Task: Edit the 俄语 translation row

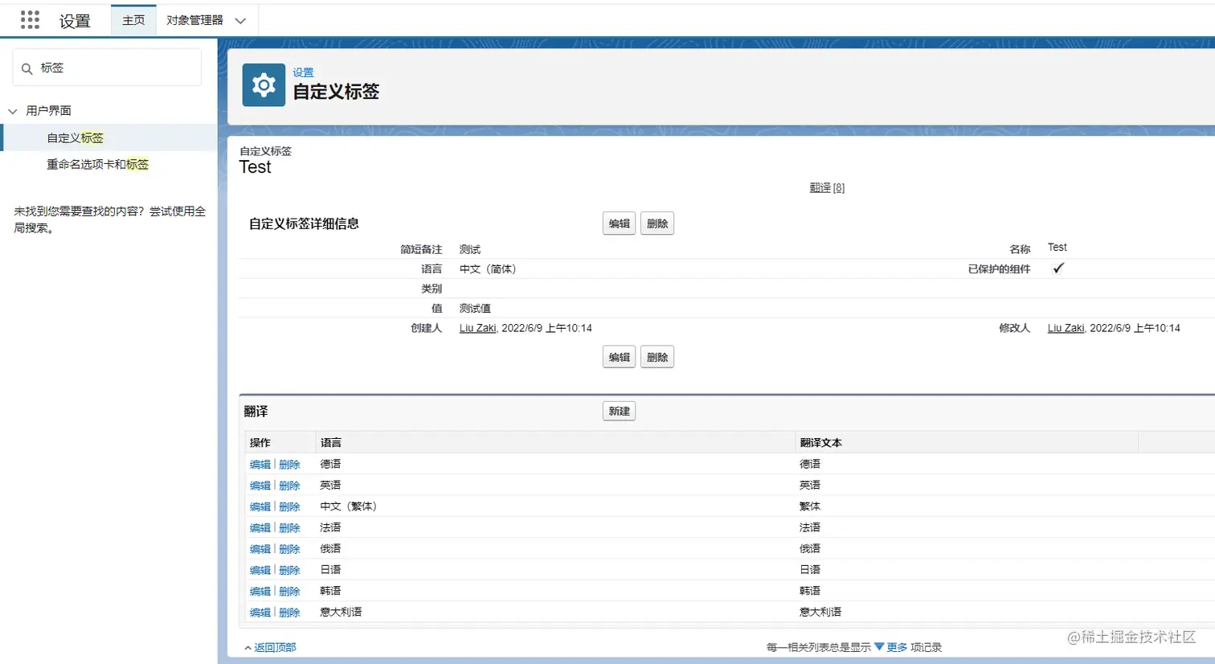Action: pyautogui.click(x=260, y=549)
